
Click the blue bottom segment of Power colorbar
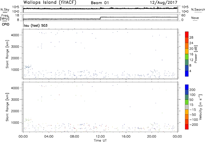click(x=187, y=74)
